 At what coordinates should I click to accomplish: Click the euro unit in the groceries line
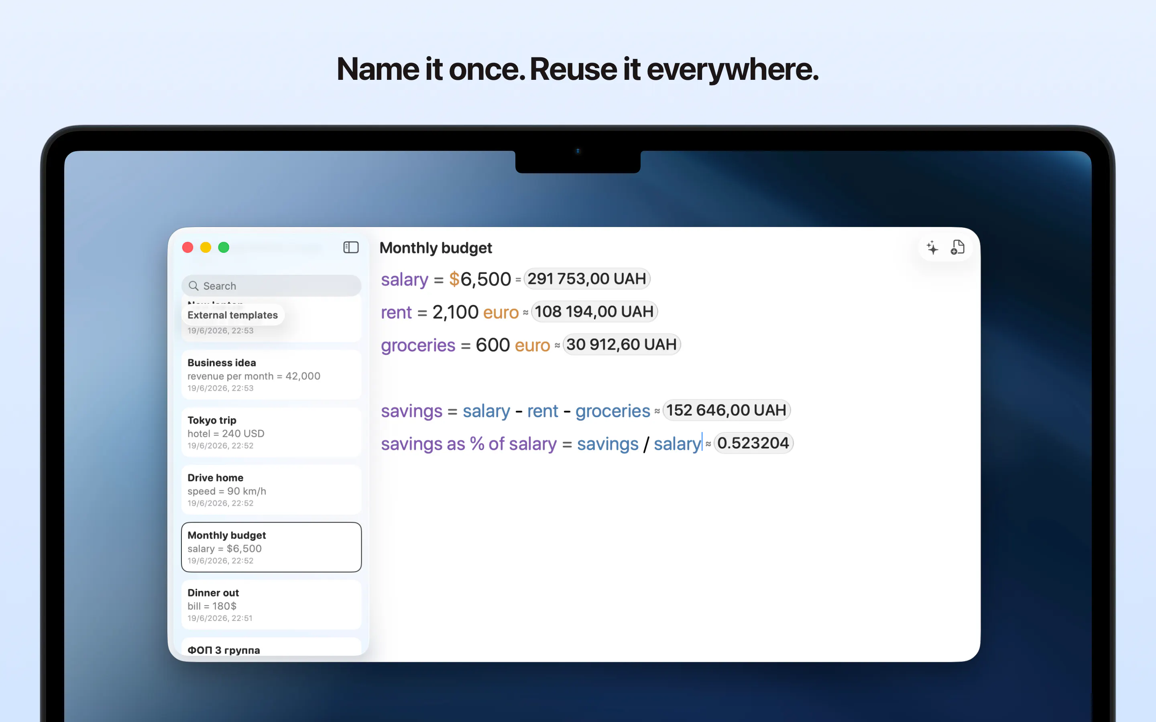click(x=532, y=346)
